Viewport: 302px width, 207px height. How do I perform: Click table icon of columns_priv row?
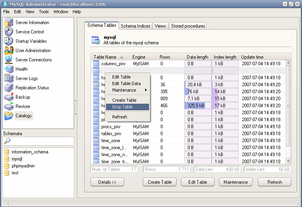point(96,64)
